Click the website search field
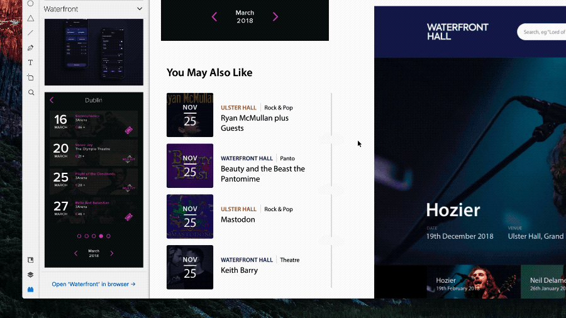The height and width of the screenshot is (318, 566). 541,32
